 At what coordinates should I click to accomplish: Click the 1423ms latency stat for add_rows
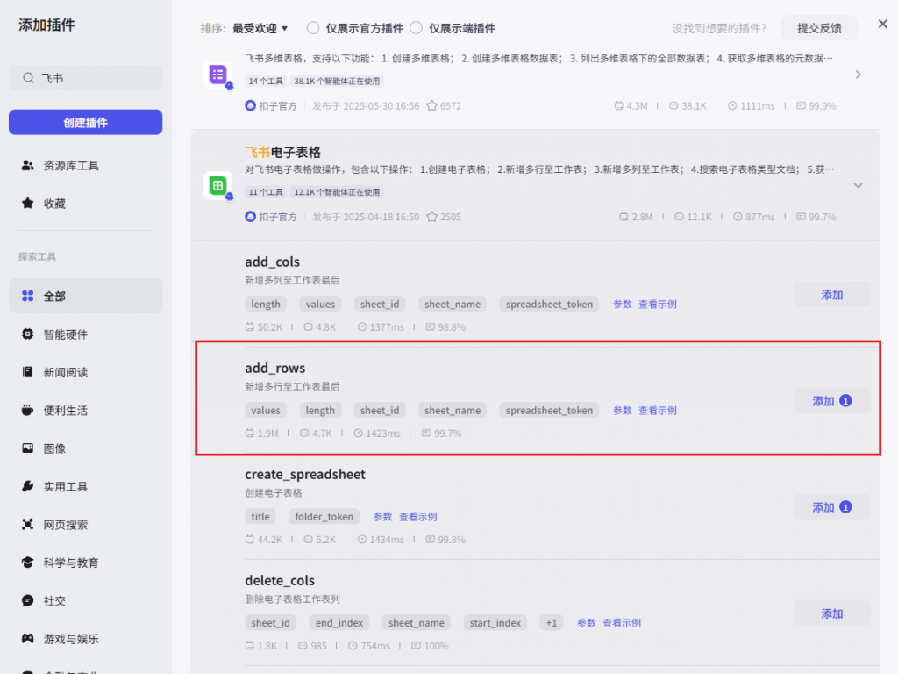pos(377,434)
